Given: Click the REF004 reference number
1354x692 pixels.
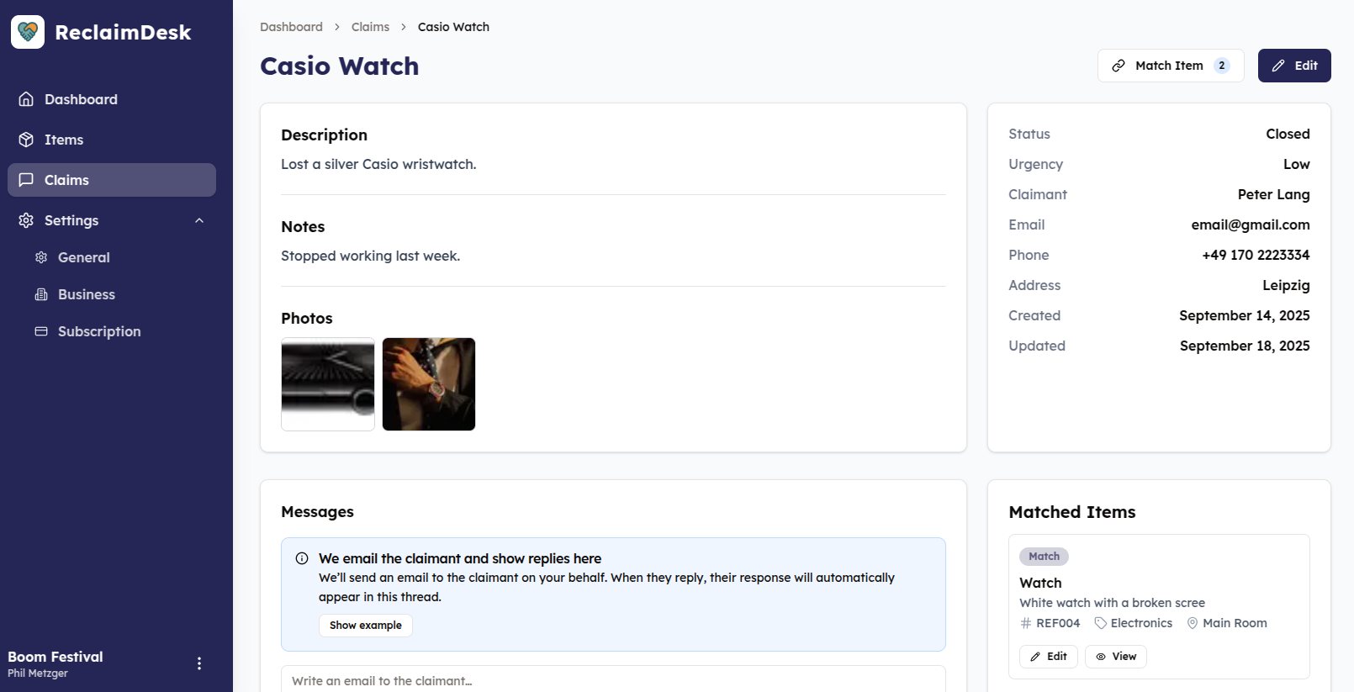Looking at the screenshot, I should (x=1058, y=623).
